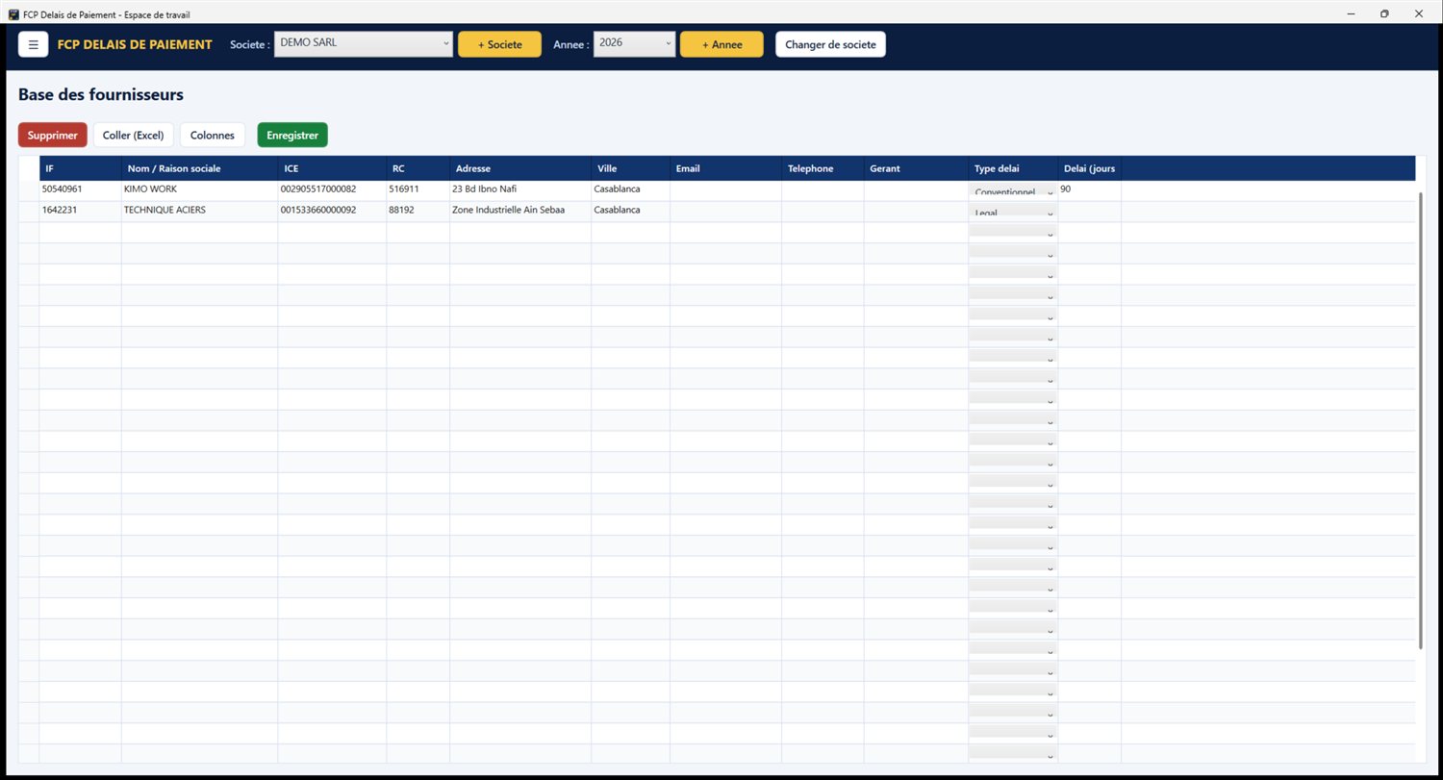This screenshot has width=1443, height=780.
Task: Click the Delai (jours column header
Action: click(x=1089, y=168)
